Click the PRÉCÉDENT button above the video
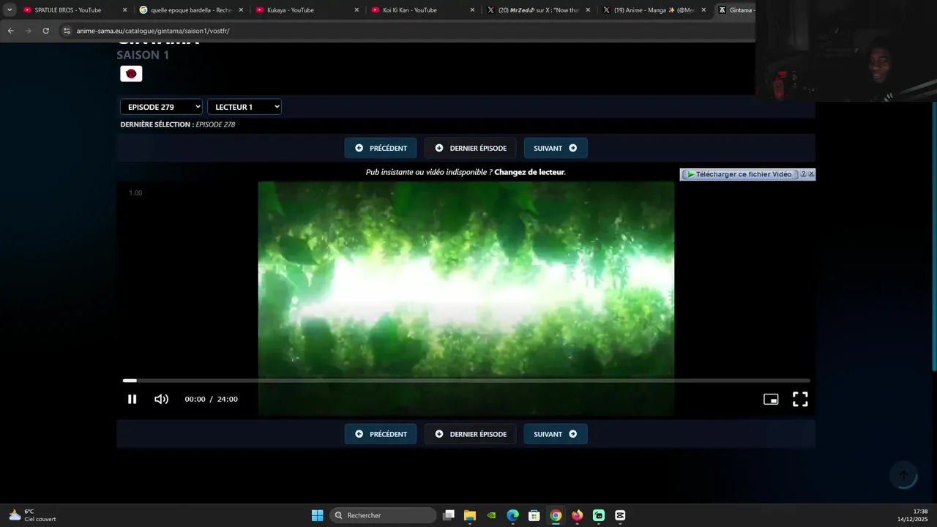This screenshot has height=527, width=937. (381, 148)
